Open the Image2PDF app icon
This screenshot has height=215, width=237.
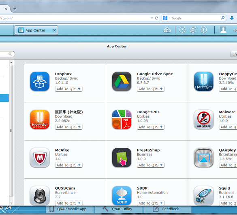coord(122,119)
